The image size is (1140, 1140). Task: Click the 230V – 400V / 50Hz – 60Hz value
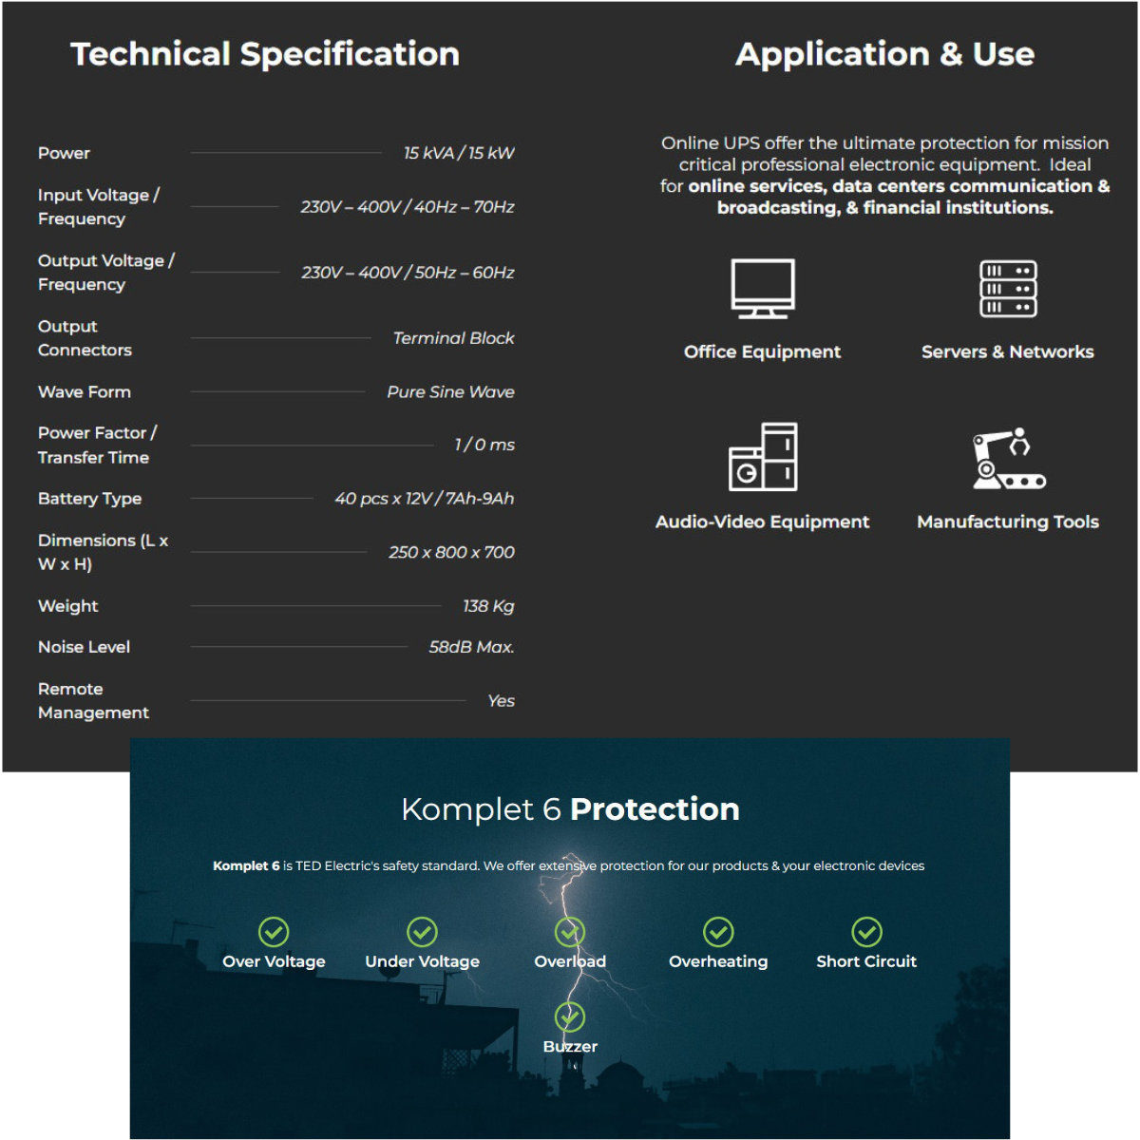(408, 273)
